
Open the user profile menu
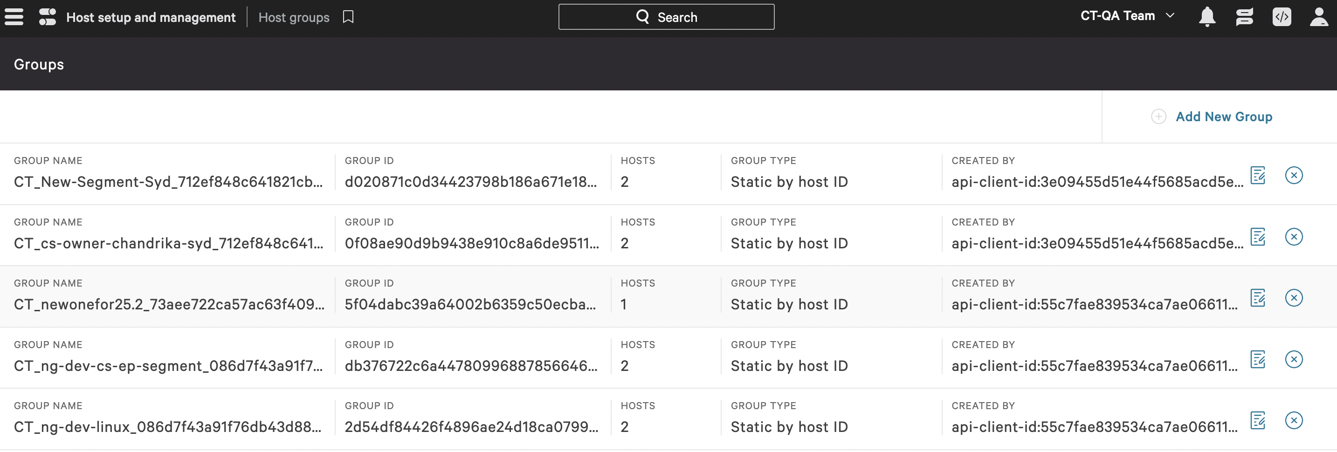pyautogui.click(x=1319, y=16)
